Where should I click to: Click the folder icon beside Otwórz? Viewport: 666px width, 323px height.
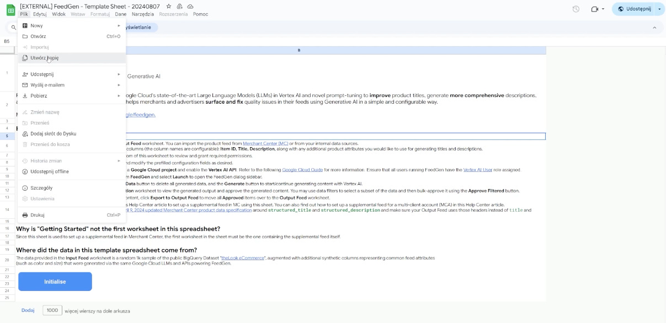pyautogui.click(x=25, y=36)
